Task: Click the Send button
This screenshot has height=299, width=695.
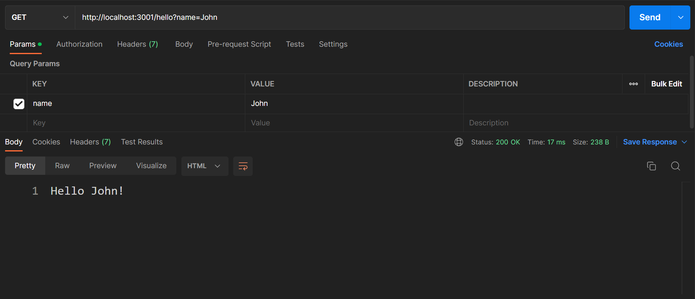Action: coord(650,18)
